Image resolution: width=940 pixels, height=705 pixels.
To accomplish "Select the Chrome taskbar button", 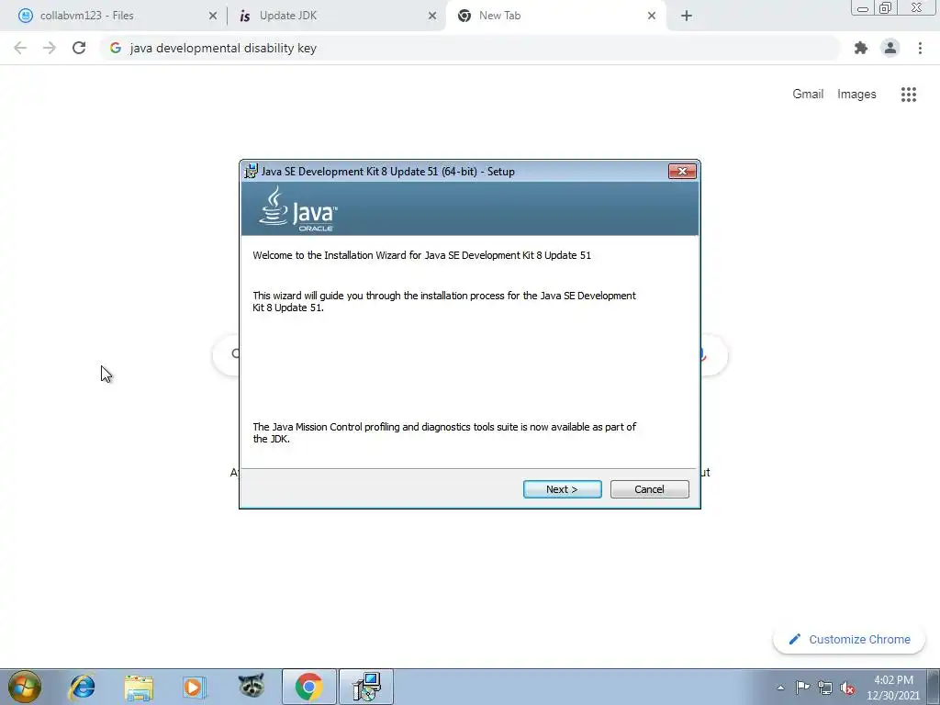I will [308, 687].
